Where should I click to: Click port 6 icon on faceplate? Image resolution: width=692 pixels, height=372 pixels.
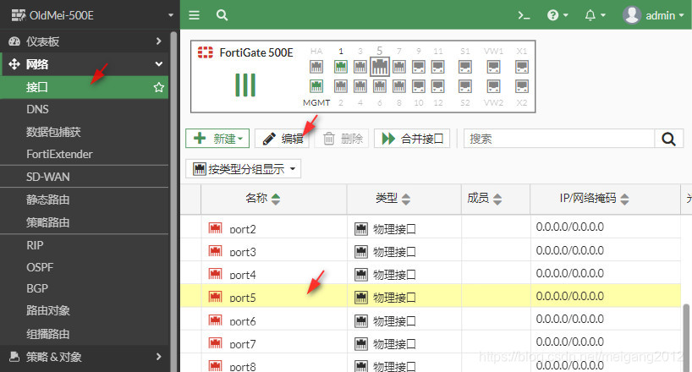coord(380,86)
